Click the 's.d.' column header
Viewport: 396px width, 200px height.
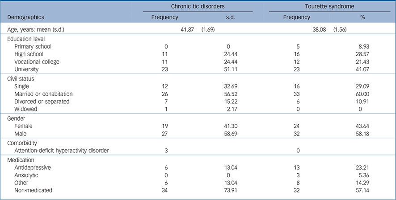[x=231, y=17]
